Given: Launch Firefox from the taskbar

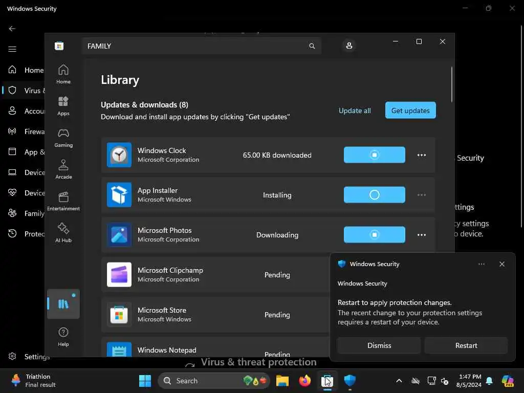Looking at the screenshot, I should click(305, 381).
